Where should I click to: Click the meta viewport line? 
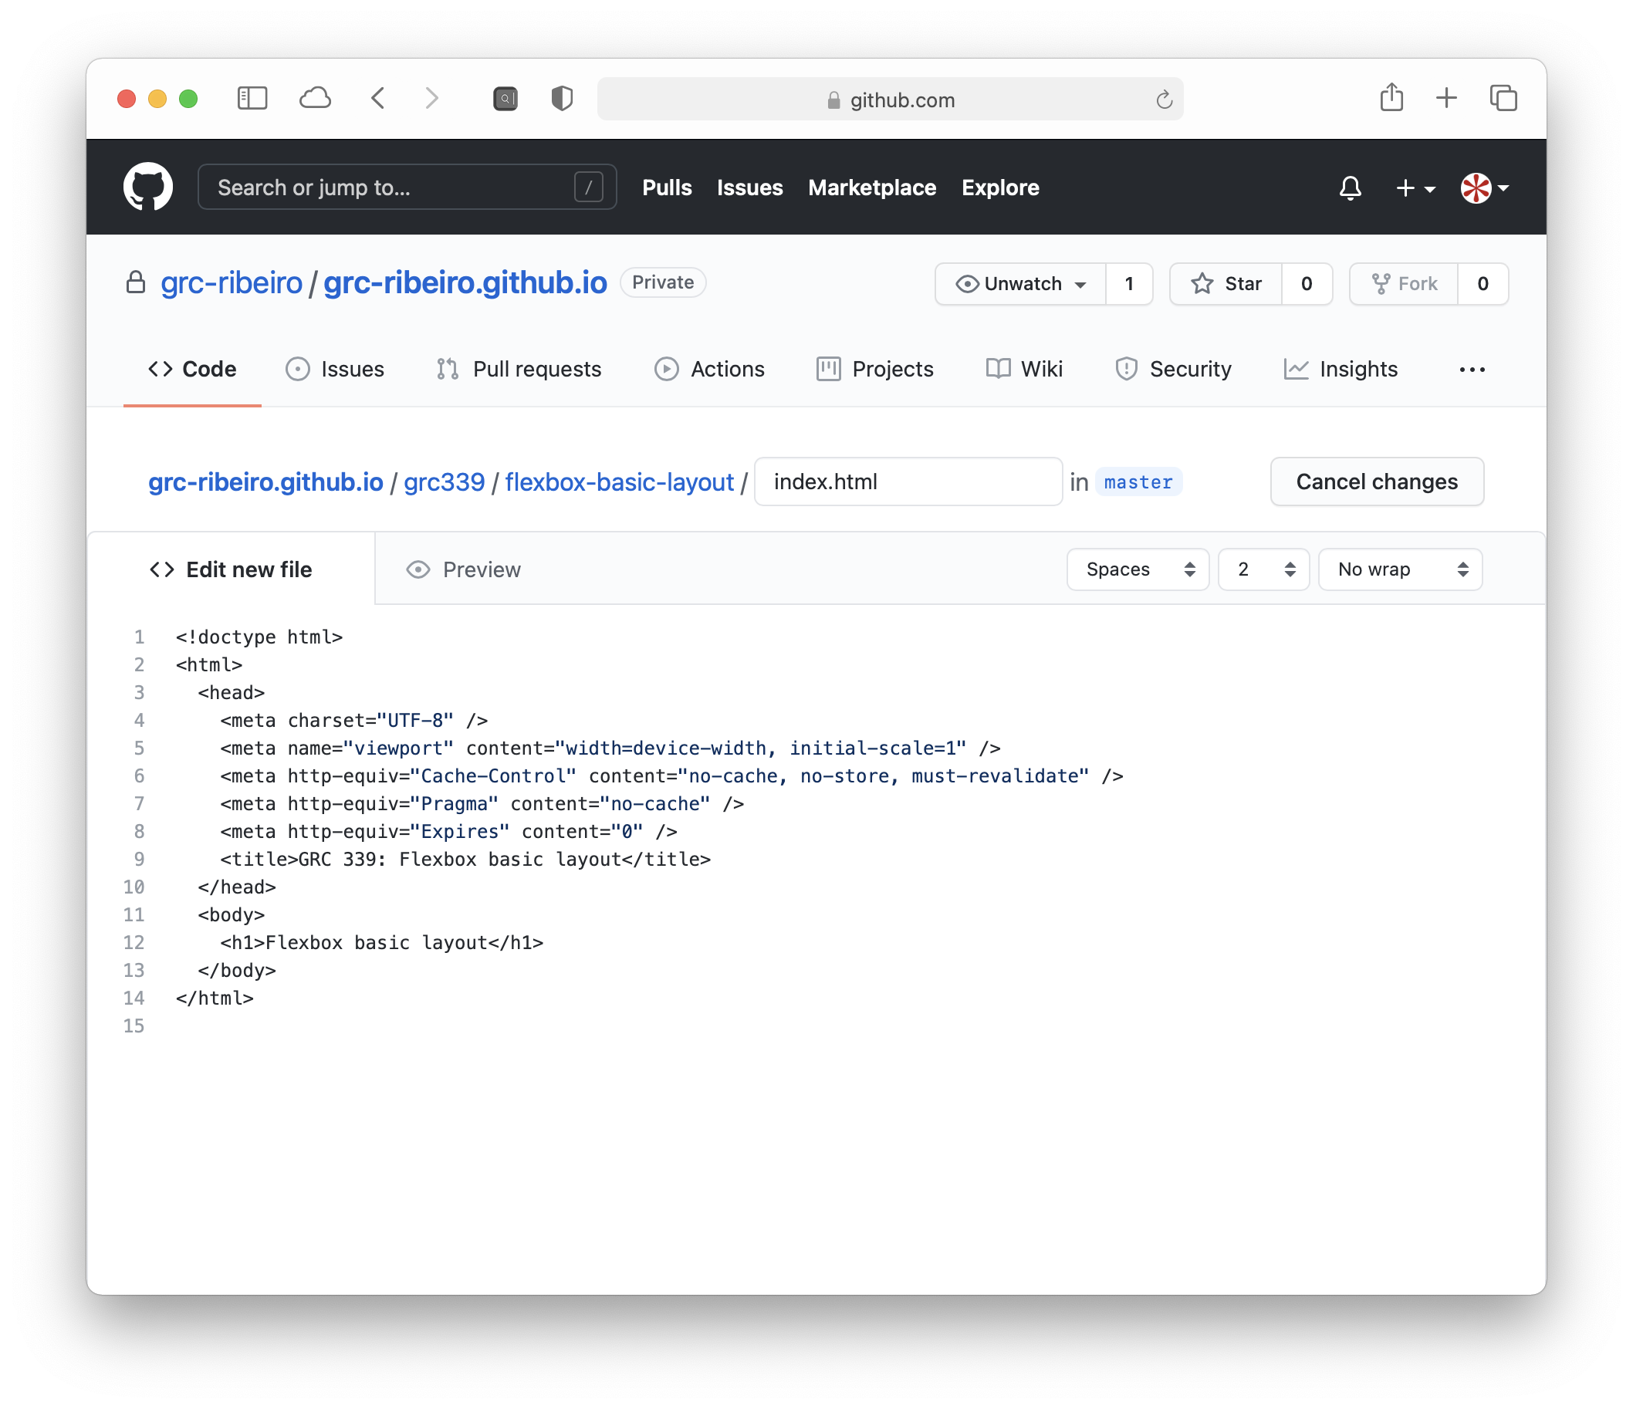click(610, 748)
